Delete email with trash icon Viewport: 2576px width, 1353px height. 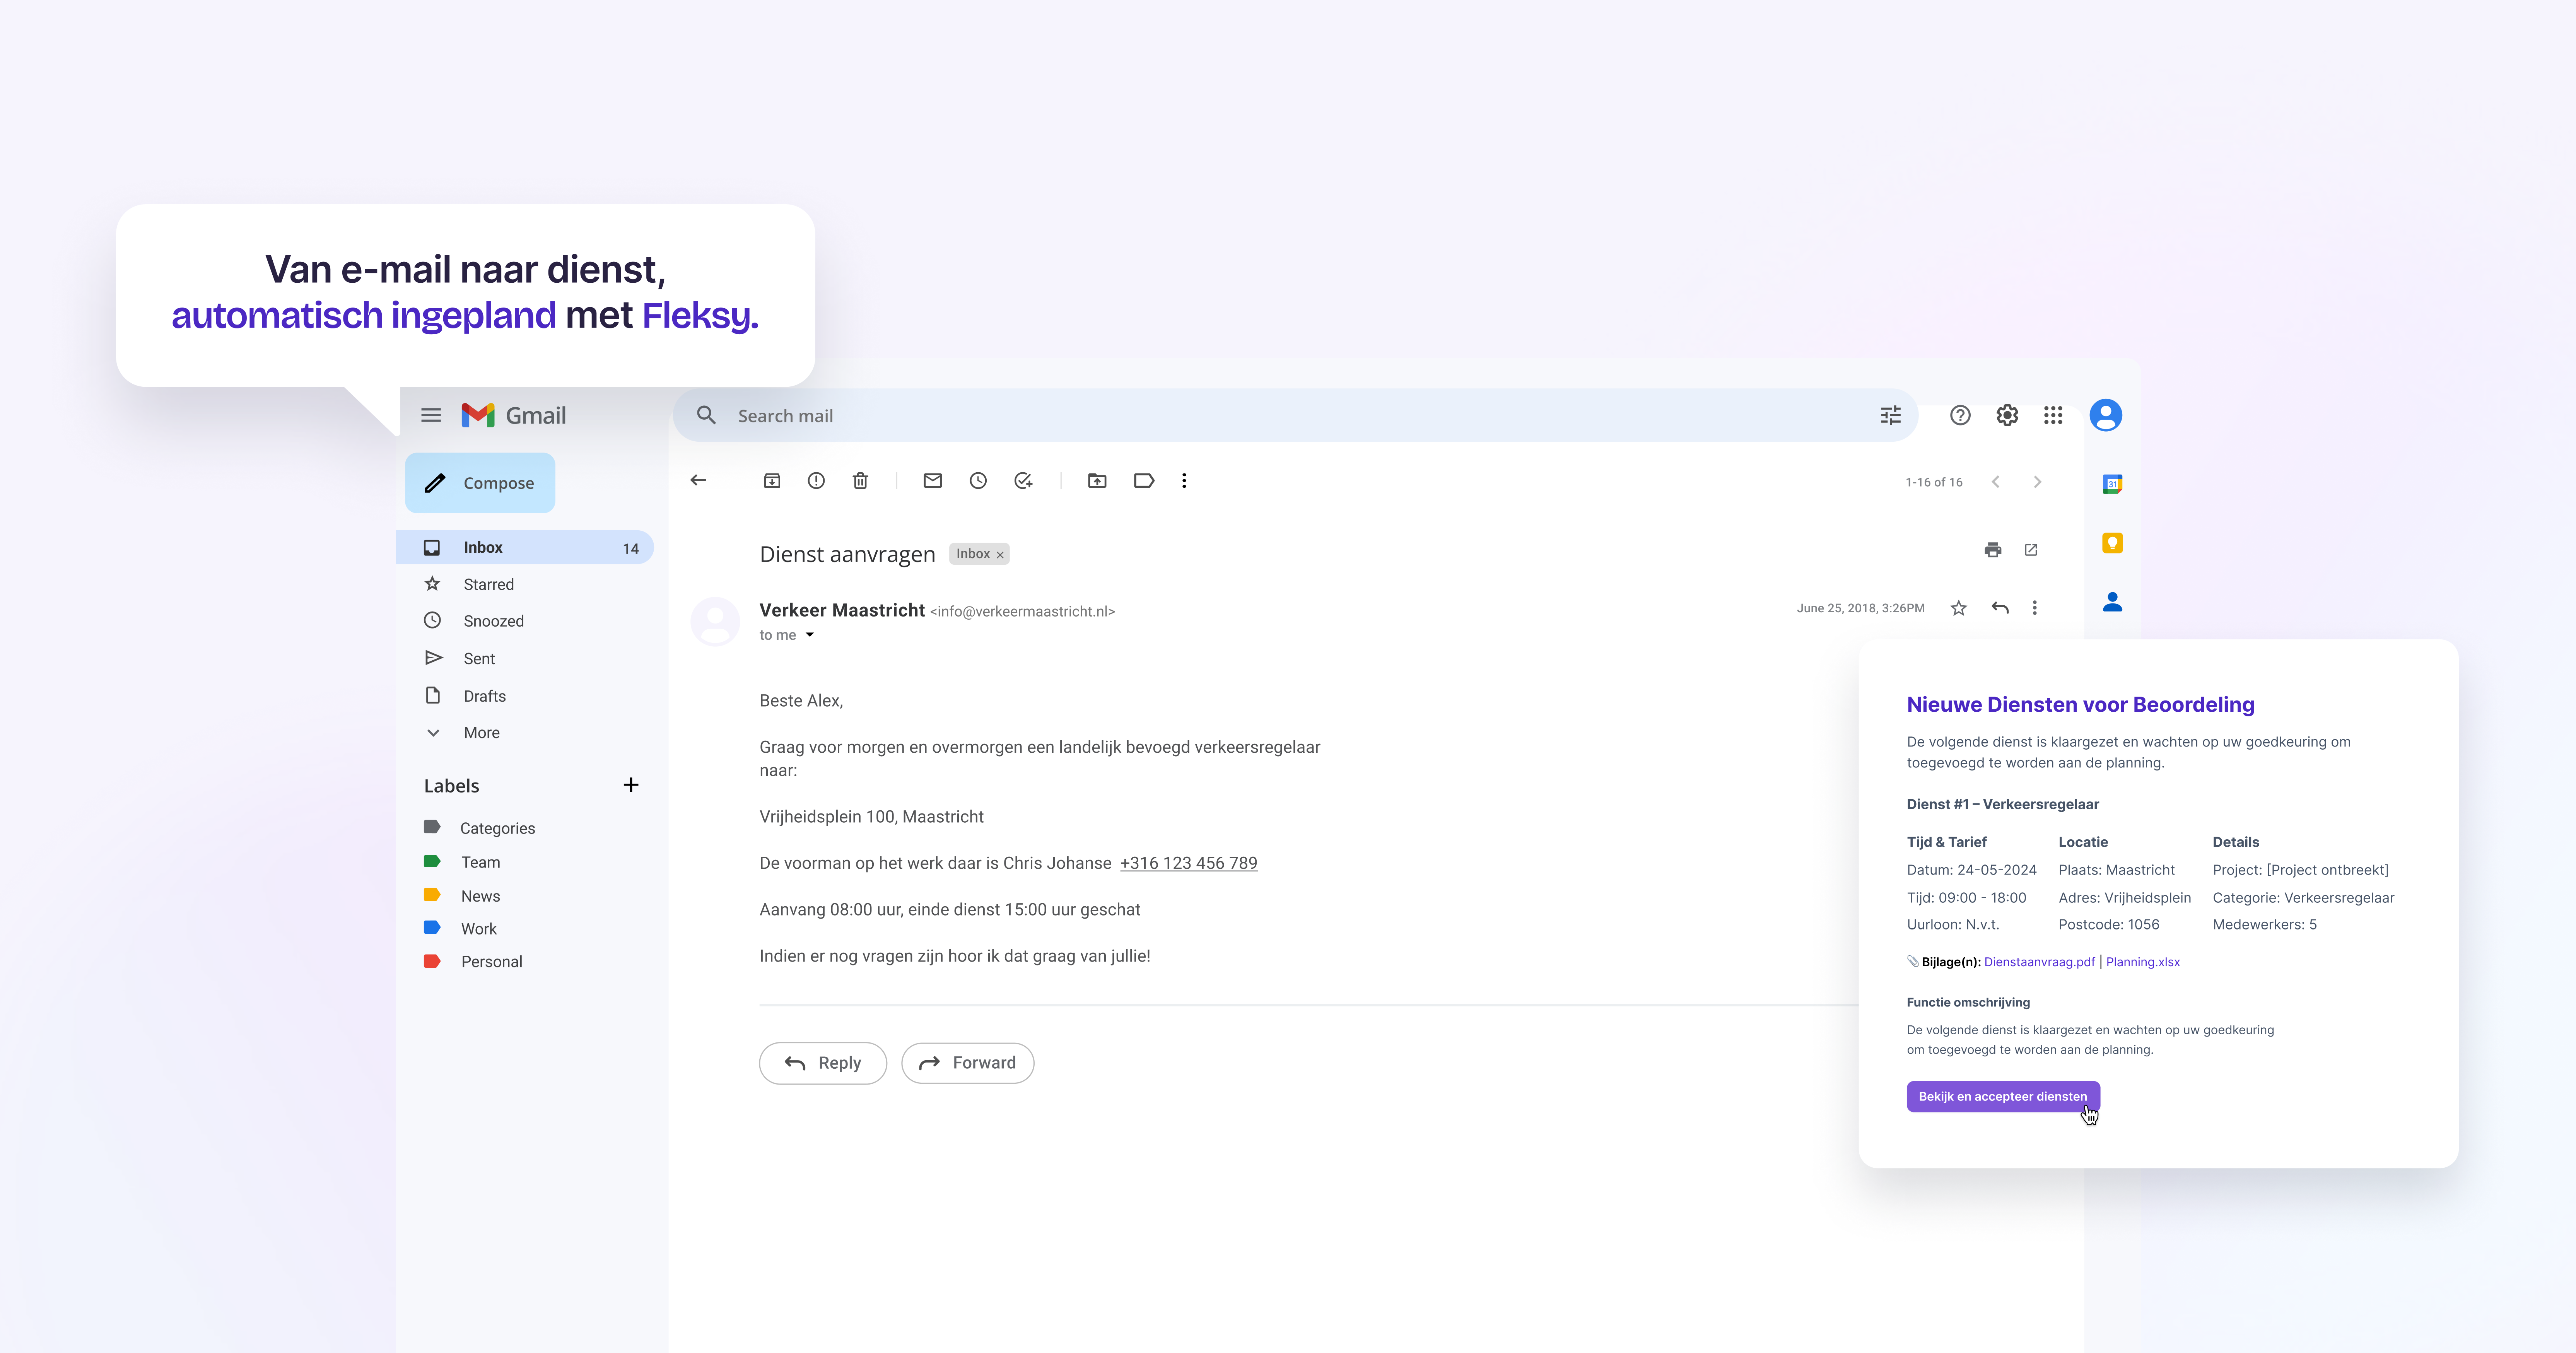pos(860,481)
